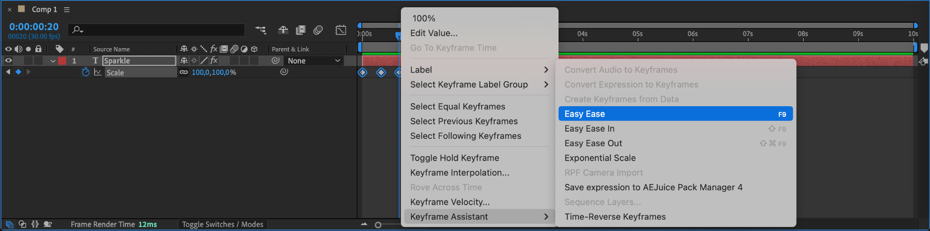
Task: Toggle Frame Blending for the composition
Action: coord(300,30)
